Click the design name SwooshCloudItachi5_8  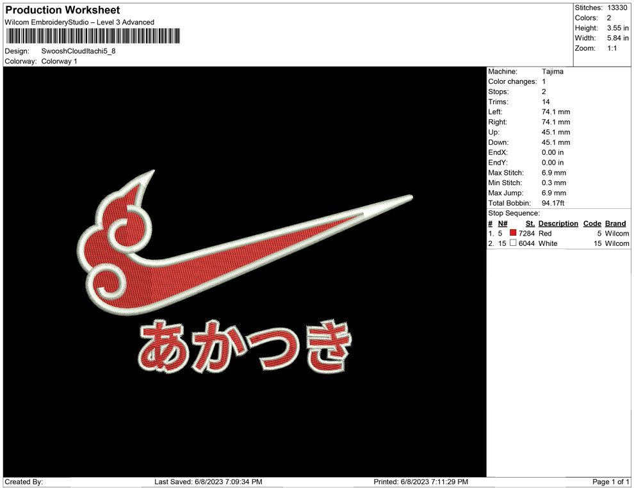pos(78,51)
